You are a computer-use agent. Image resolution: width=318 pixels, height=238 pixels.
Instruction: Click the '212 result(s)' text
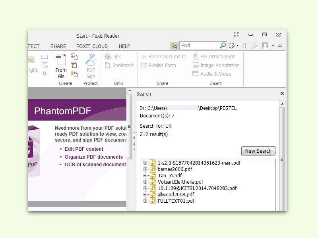pos(154,134)
